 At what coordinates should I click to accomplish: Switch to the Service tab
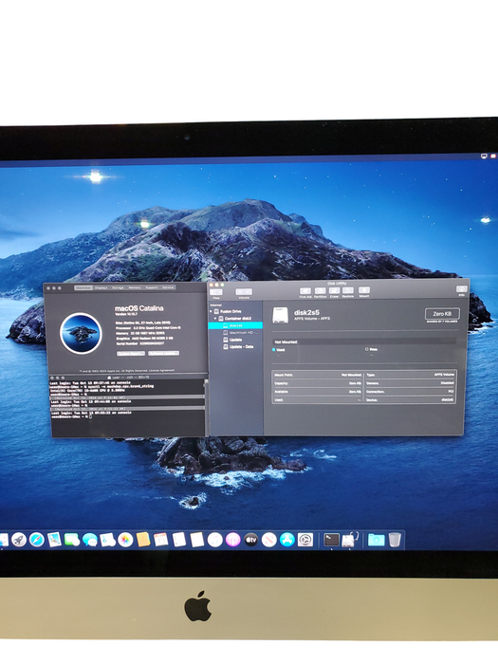point(168,287)
